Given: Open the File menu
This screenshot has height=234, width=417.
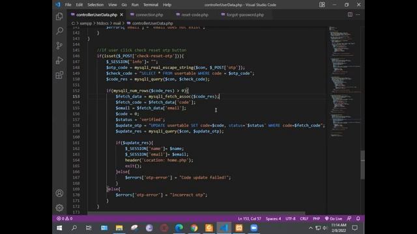Looking at the screenshot, I should pyautogui.click(x=68, y=5).
